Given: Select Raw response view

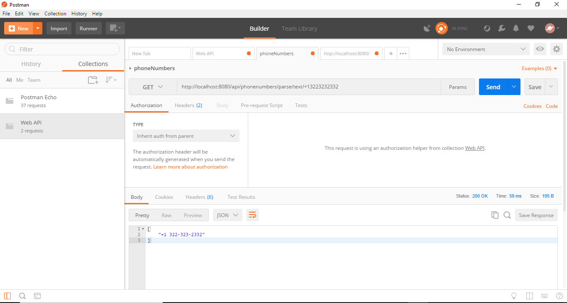Looking at the screenshot, I should [166, 215].
